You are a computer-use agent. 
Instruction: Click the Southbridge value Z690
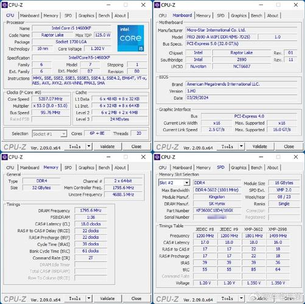coord(242,60)
